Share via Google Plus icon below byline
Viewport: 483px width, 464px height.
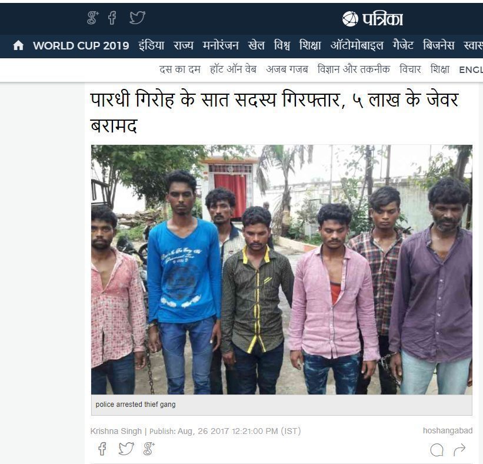149,449
